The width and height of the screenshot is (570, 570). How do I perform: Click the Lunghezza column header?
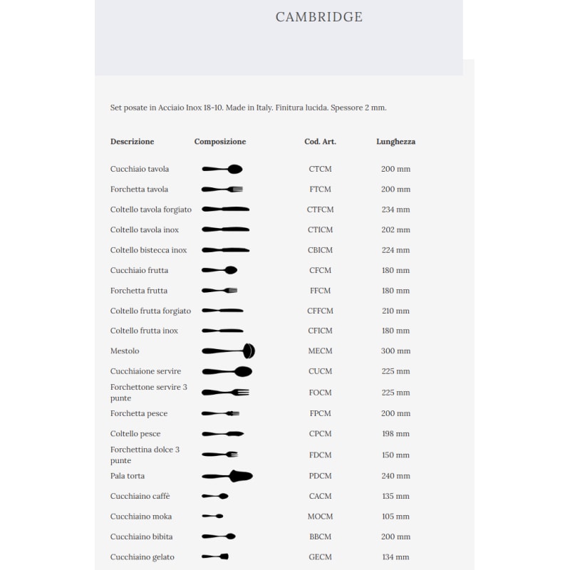click(395, 142)
